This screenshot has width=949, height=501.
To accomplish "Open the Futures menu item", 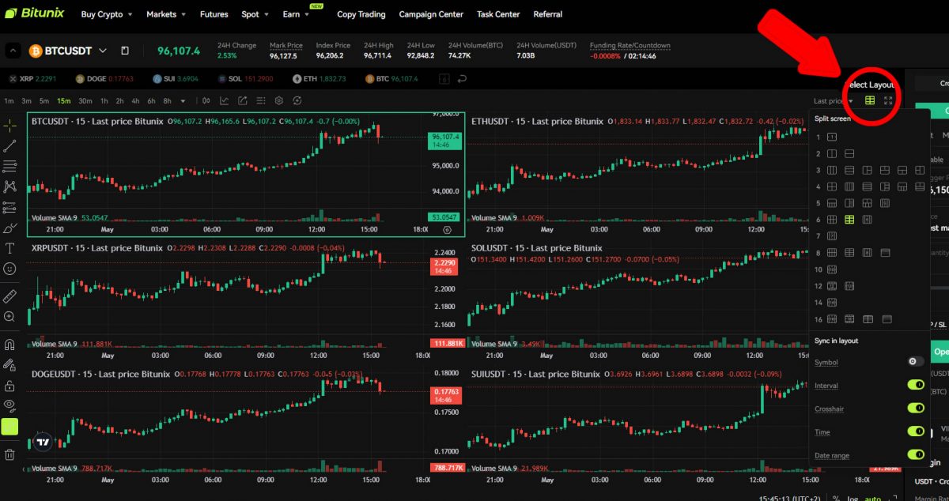I will click(x=214, y=14).
